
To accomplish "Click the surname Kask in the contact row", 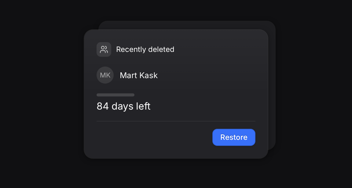I will [x=148, y=75].
